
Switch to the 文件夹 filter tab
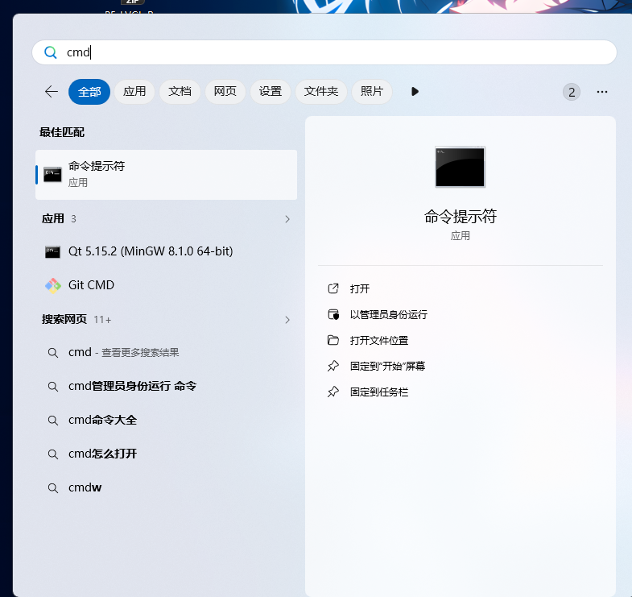click(321, 92)
